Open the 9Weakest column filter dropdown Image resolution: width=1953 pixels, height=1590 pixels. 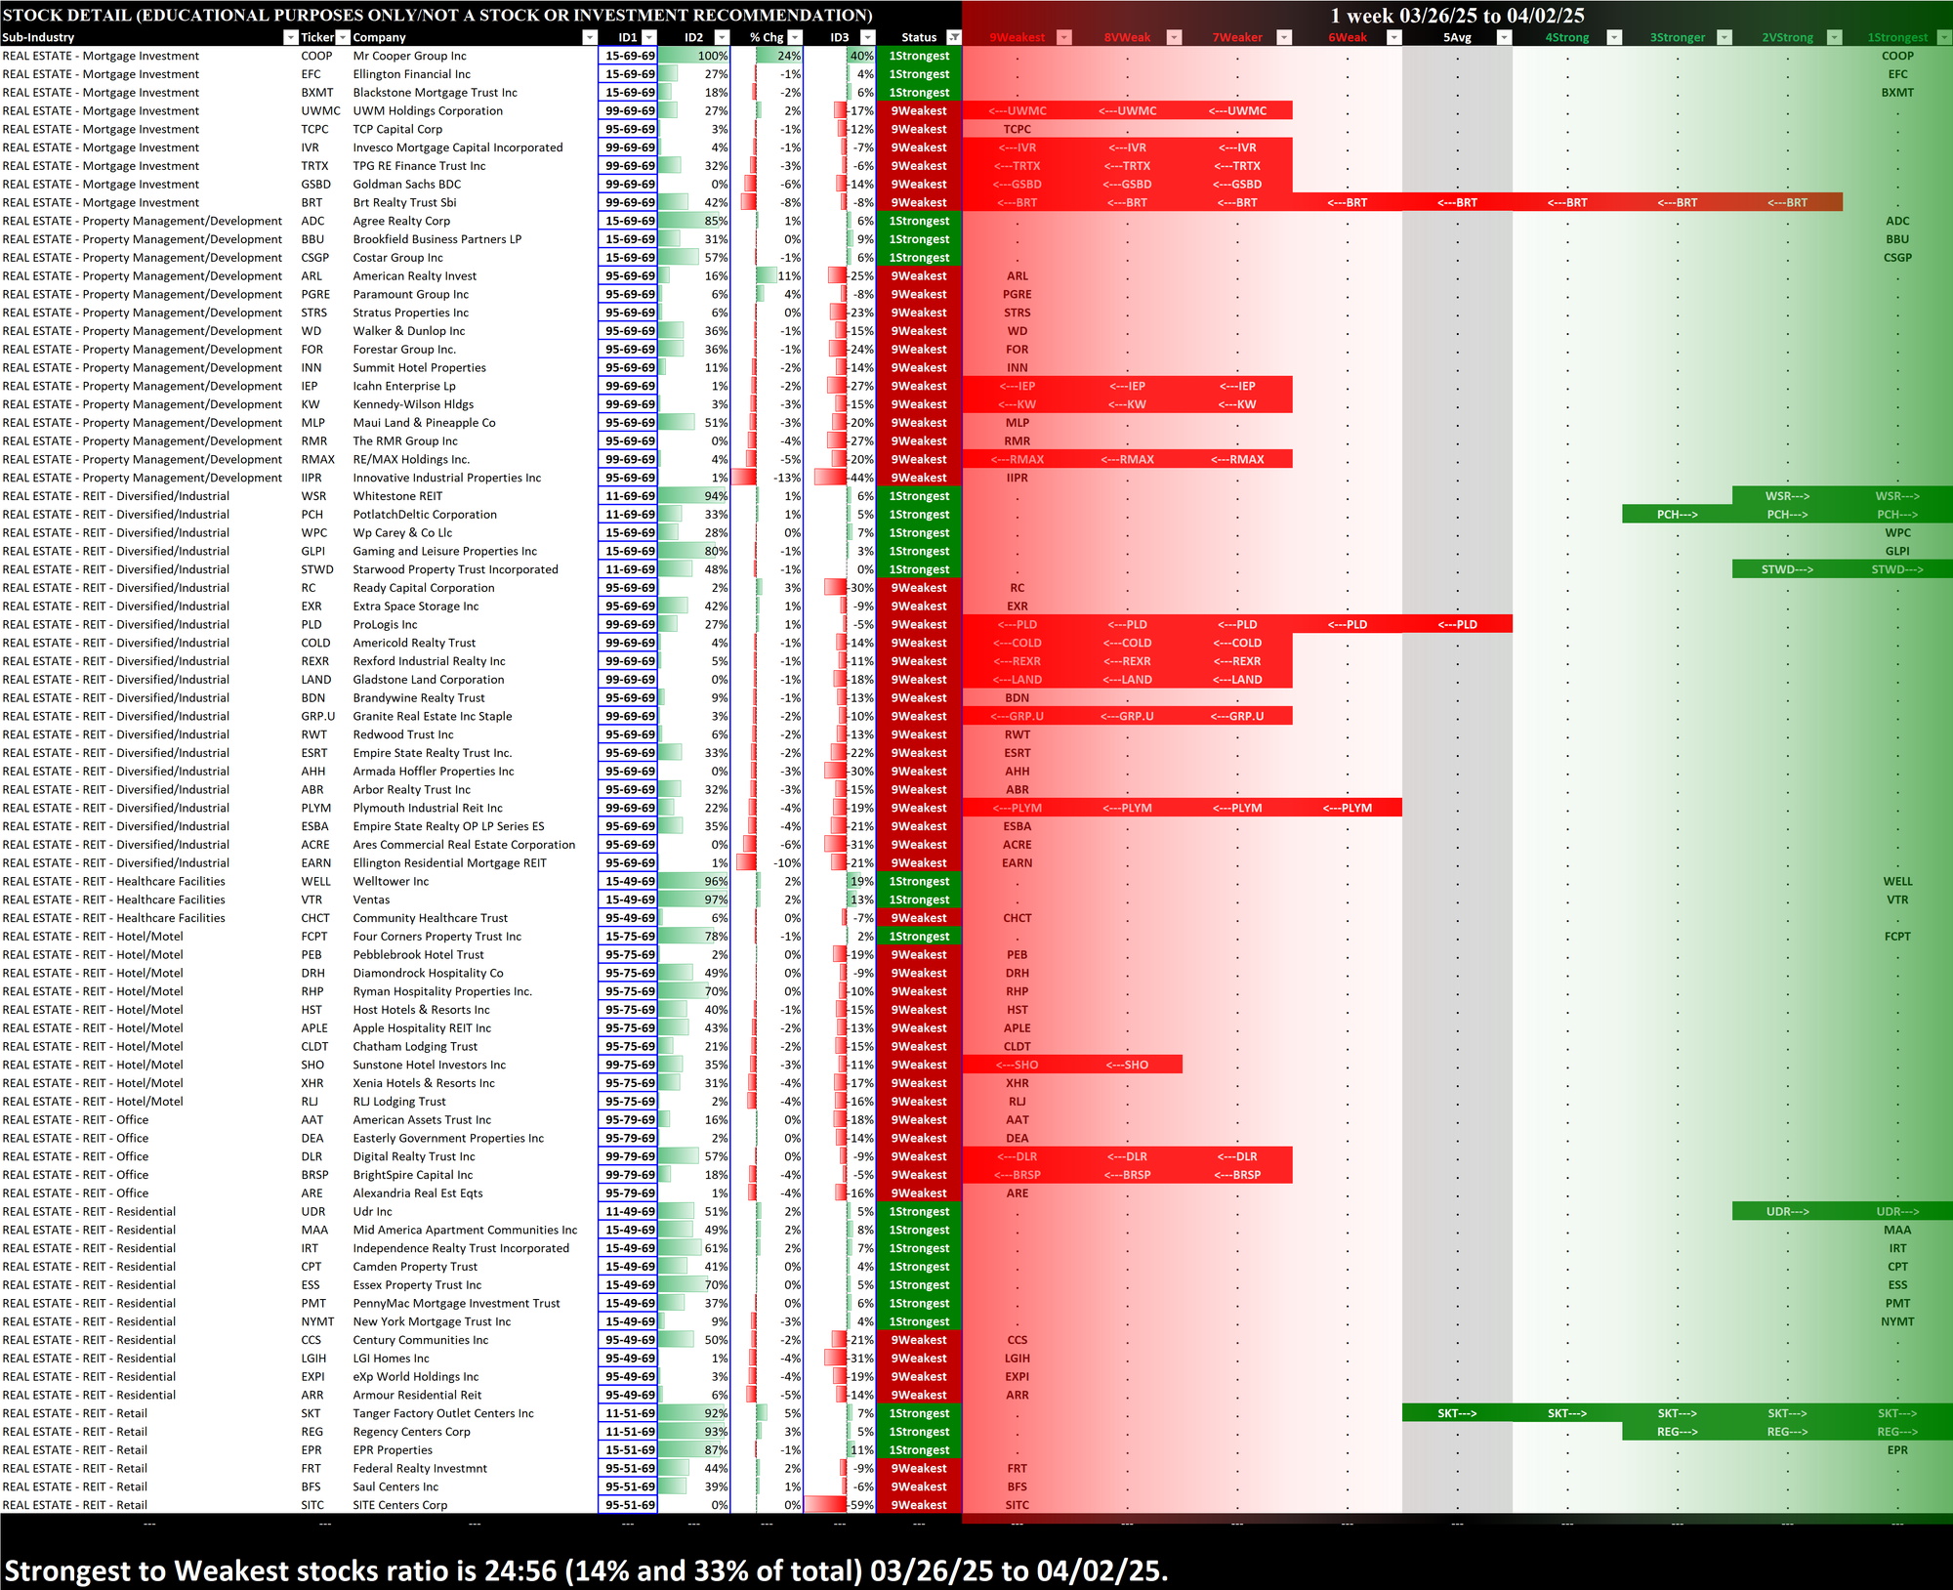coord(1064,37)
